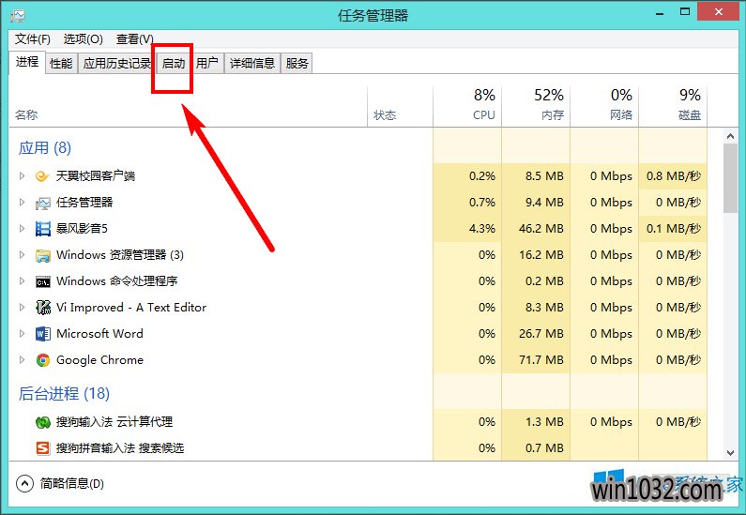Switch to the 启动 tab
The width and height of the screenshot is (746, 515).
coord(174,63)
